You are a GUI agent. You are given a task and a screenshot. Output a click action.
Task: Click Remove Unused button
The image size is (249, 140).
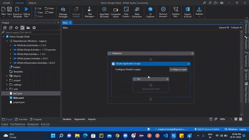click(x=163, y=12)
